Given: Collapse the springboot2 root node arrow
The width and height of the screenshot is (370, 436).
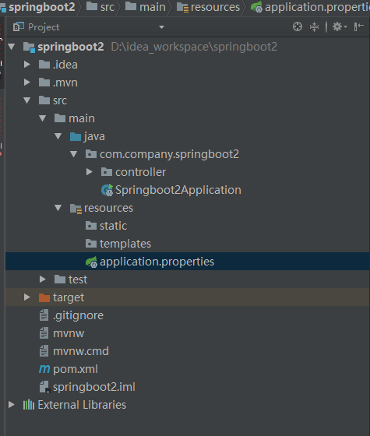Looking at the screenshot, I should coord(12,47).
